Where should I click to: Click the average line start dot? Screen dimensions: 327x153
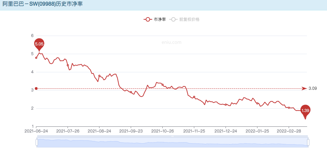pos(36,88)
